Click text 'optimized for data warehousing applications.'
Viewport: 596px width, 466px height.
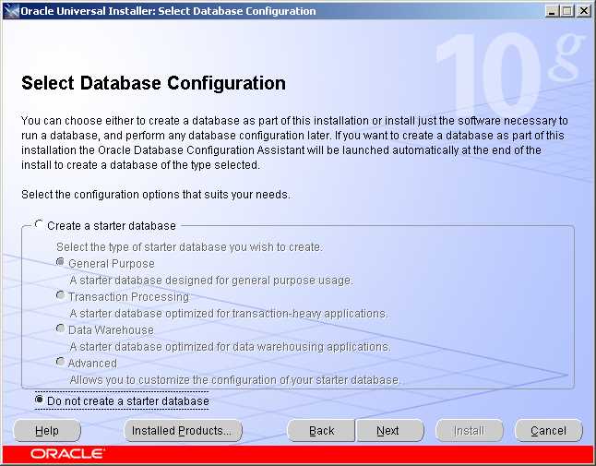[x=278, y=347]
